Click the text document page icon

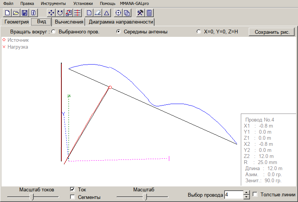[89, 13]
